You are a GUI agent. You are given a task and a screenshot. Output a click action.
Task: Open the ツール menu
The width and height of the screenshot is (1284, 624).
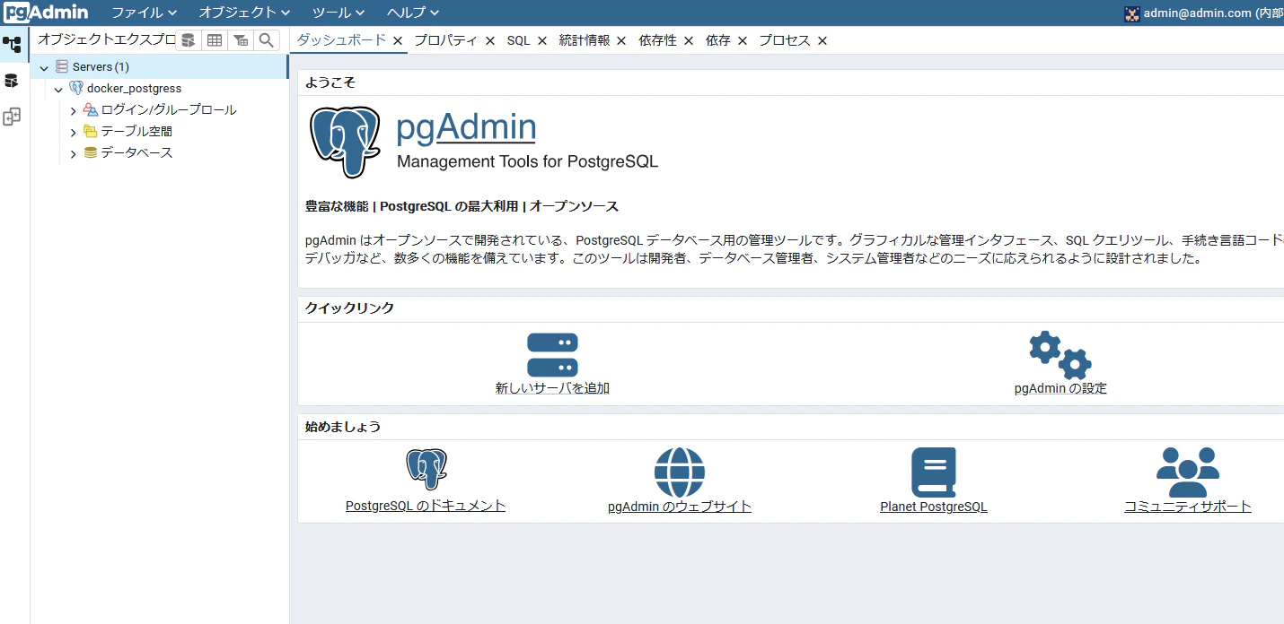point(339,13)
